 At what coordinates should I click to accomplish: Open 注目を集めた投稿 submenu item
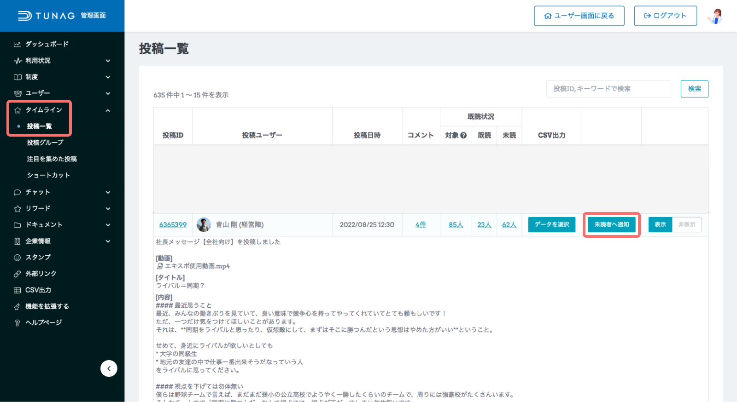(x=52, y=159)
